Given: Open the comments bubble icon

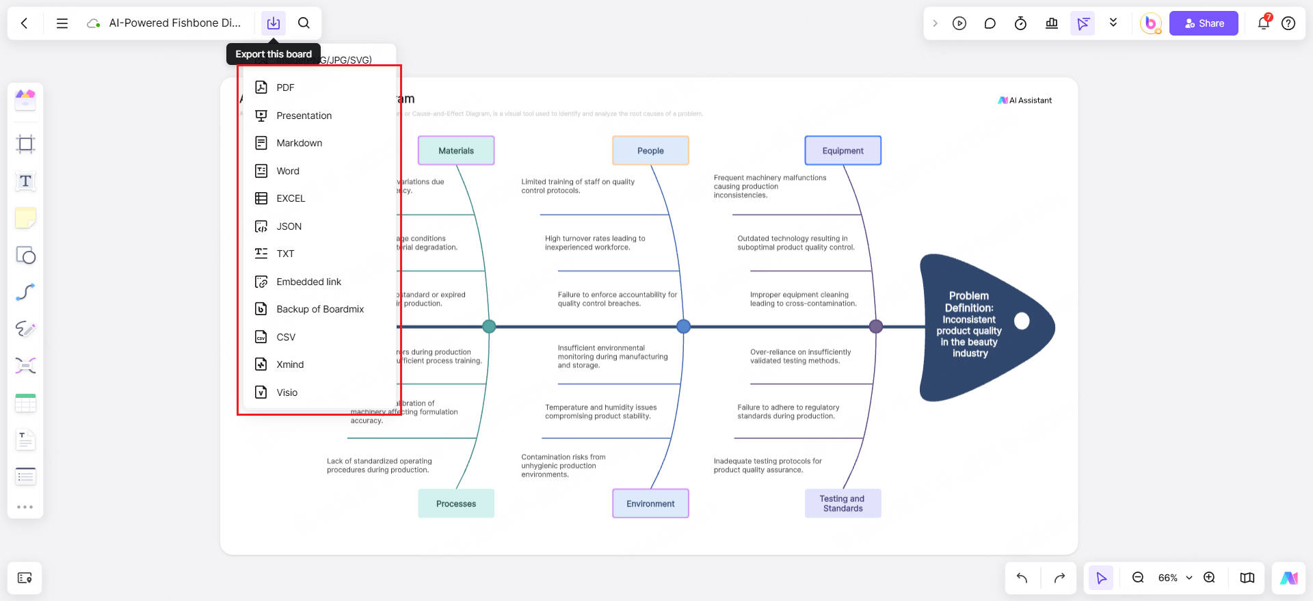Looking at the screenshot, I should [990, 23].
